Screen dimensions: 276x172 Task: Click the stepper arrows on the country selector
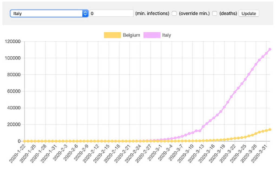(86, 13)
